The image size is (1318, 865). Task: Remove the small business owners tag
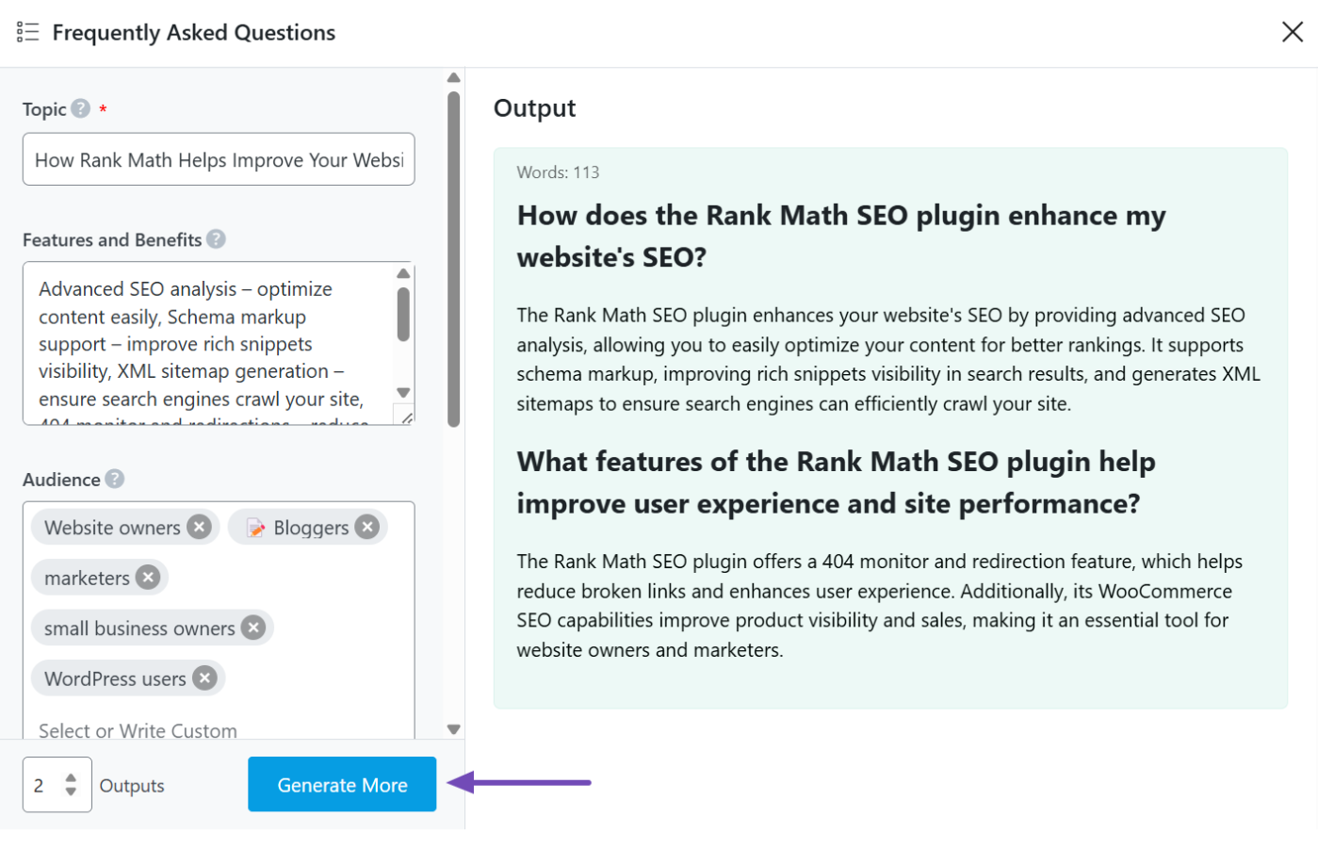click(253, 628)
